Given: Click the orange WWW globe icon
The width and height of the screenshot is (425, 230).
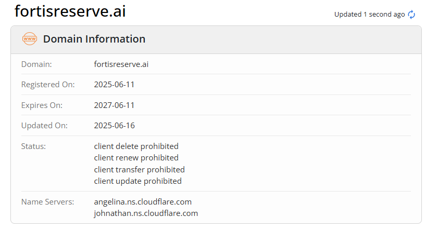Looking at the screenshot, I should pyautogui.click(x=30, y=39).
